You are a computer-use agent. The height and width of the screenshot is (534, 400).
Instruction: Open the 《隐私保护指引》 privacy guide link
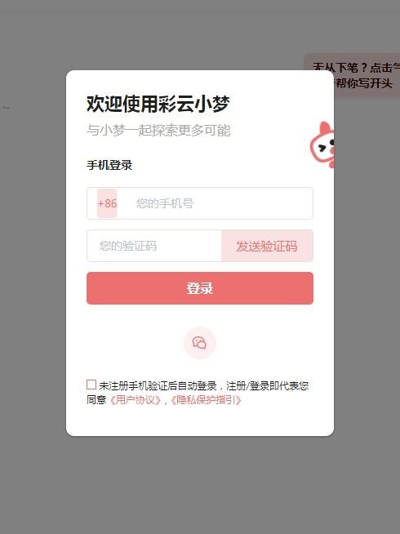[206, 400]
